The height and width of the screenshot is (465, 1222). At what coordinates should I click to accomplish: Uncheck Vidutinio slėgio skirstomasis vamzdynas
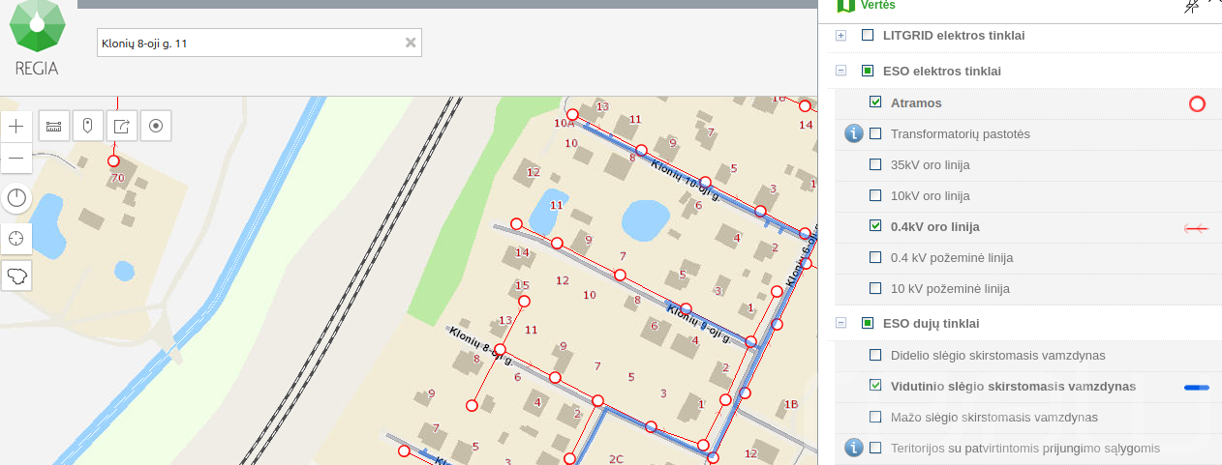(875, 386)
